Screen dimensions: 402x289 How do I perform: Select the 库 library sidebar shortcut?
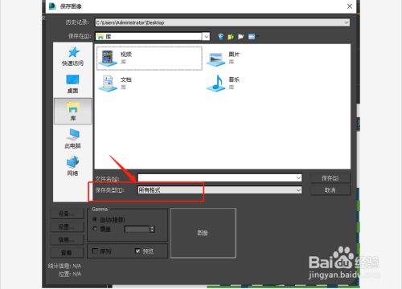click(x=73, y=112)
